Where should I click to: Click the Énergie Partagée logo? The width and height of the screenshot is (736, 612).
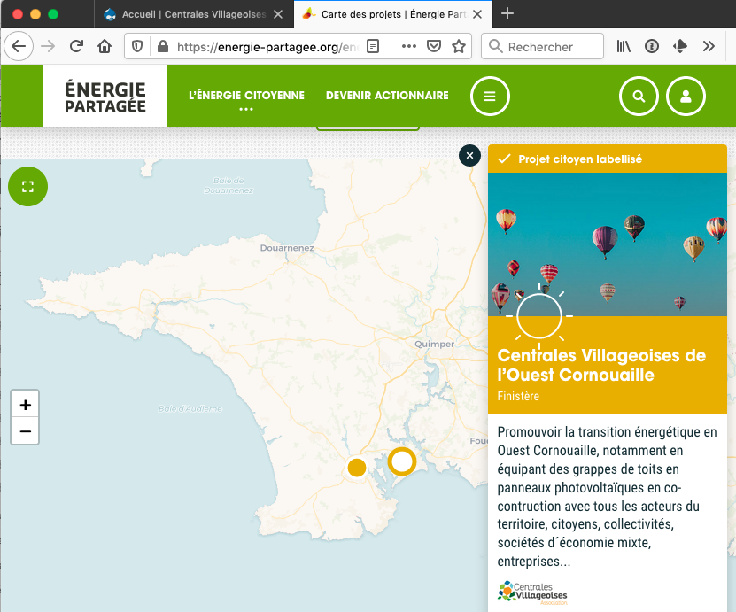click(105, 96)
